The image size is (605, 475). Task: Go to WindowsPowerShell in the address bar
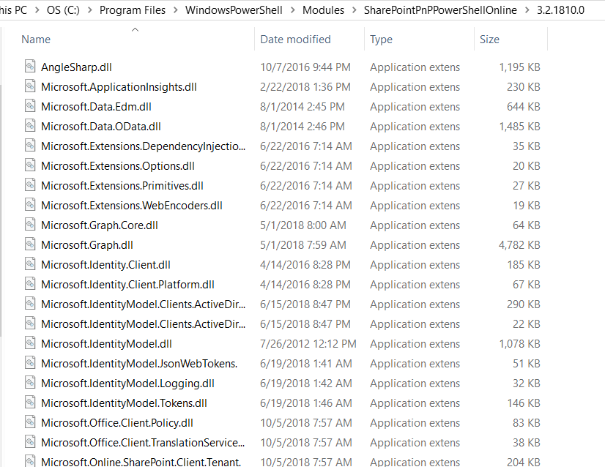point(234,10)
